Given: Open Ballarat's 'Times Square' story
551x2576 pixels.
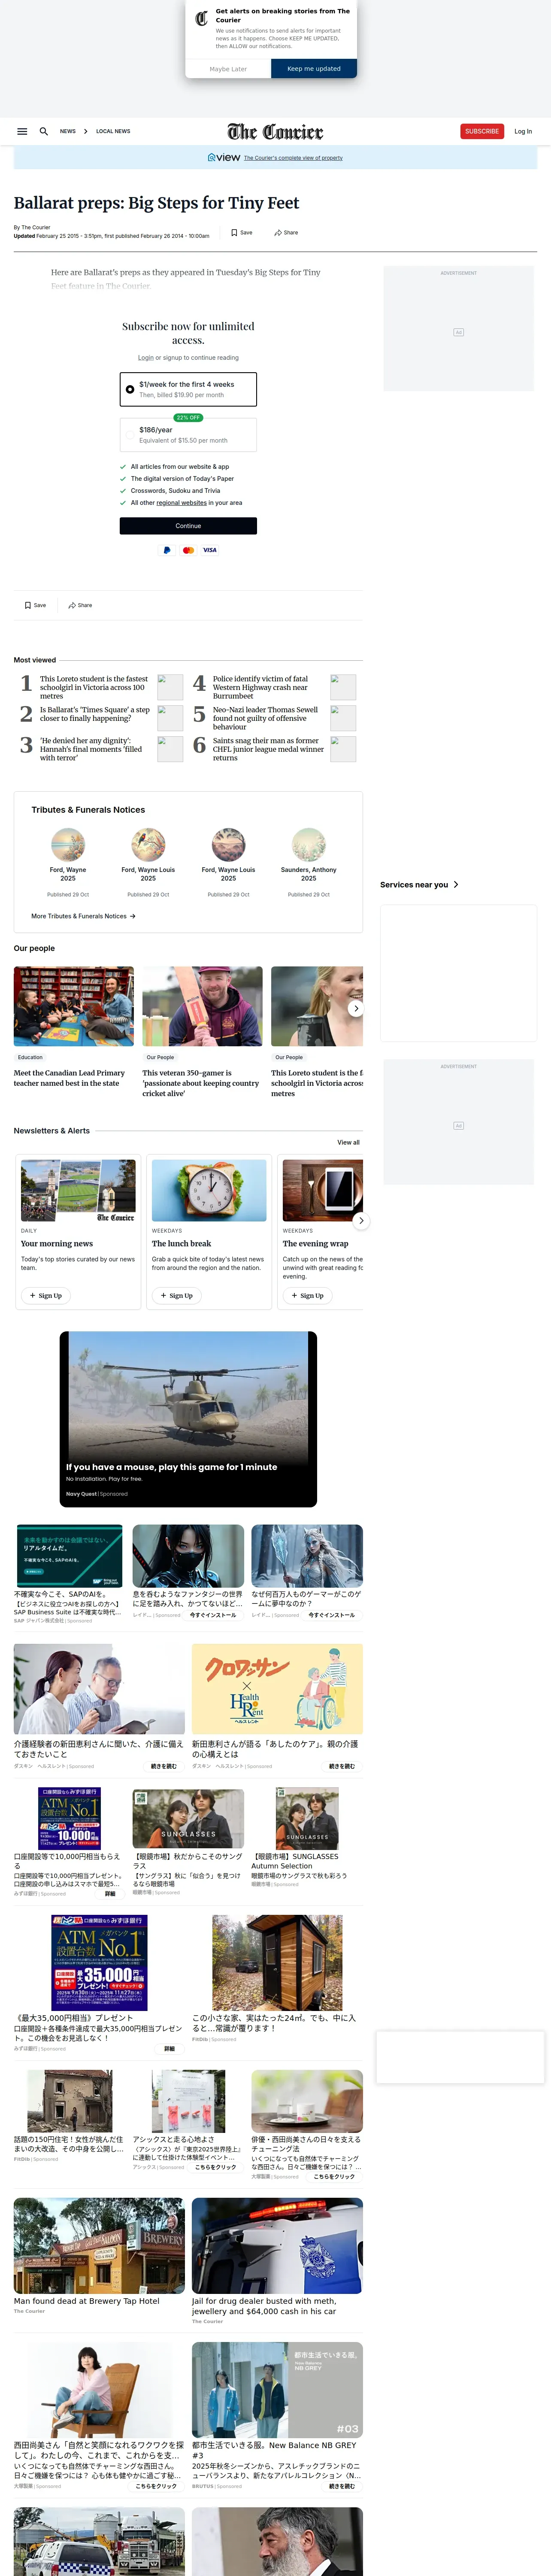Looking at the screenshot, I should (95, 714).
